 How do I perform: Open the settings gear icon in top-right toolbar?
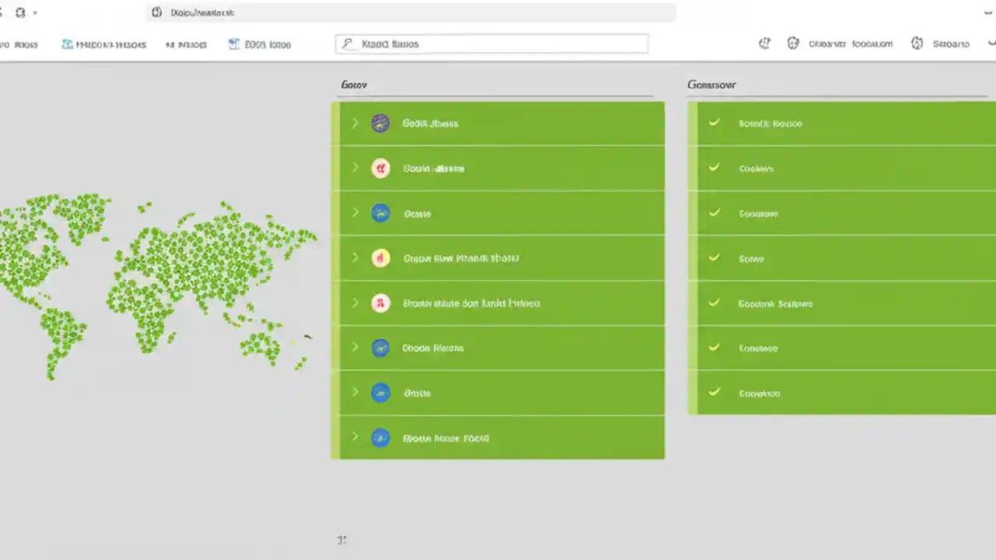pyautogui.click(x=793, y=44)
